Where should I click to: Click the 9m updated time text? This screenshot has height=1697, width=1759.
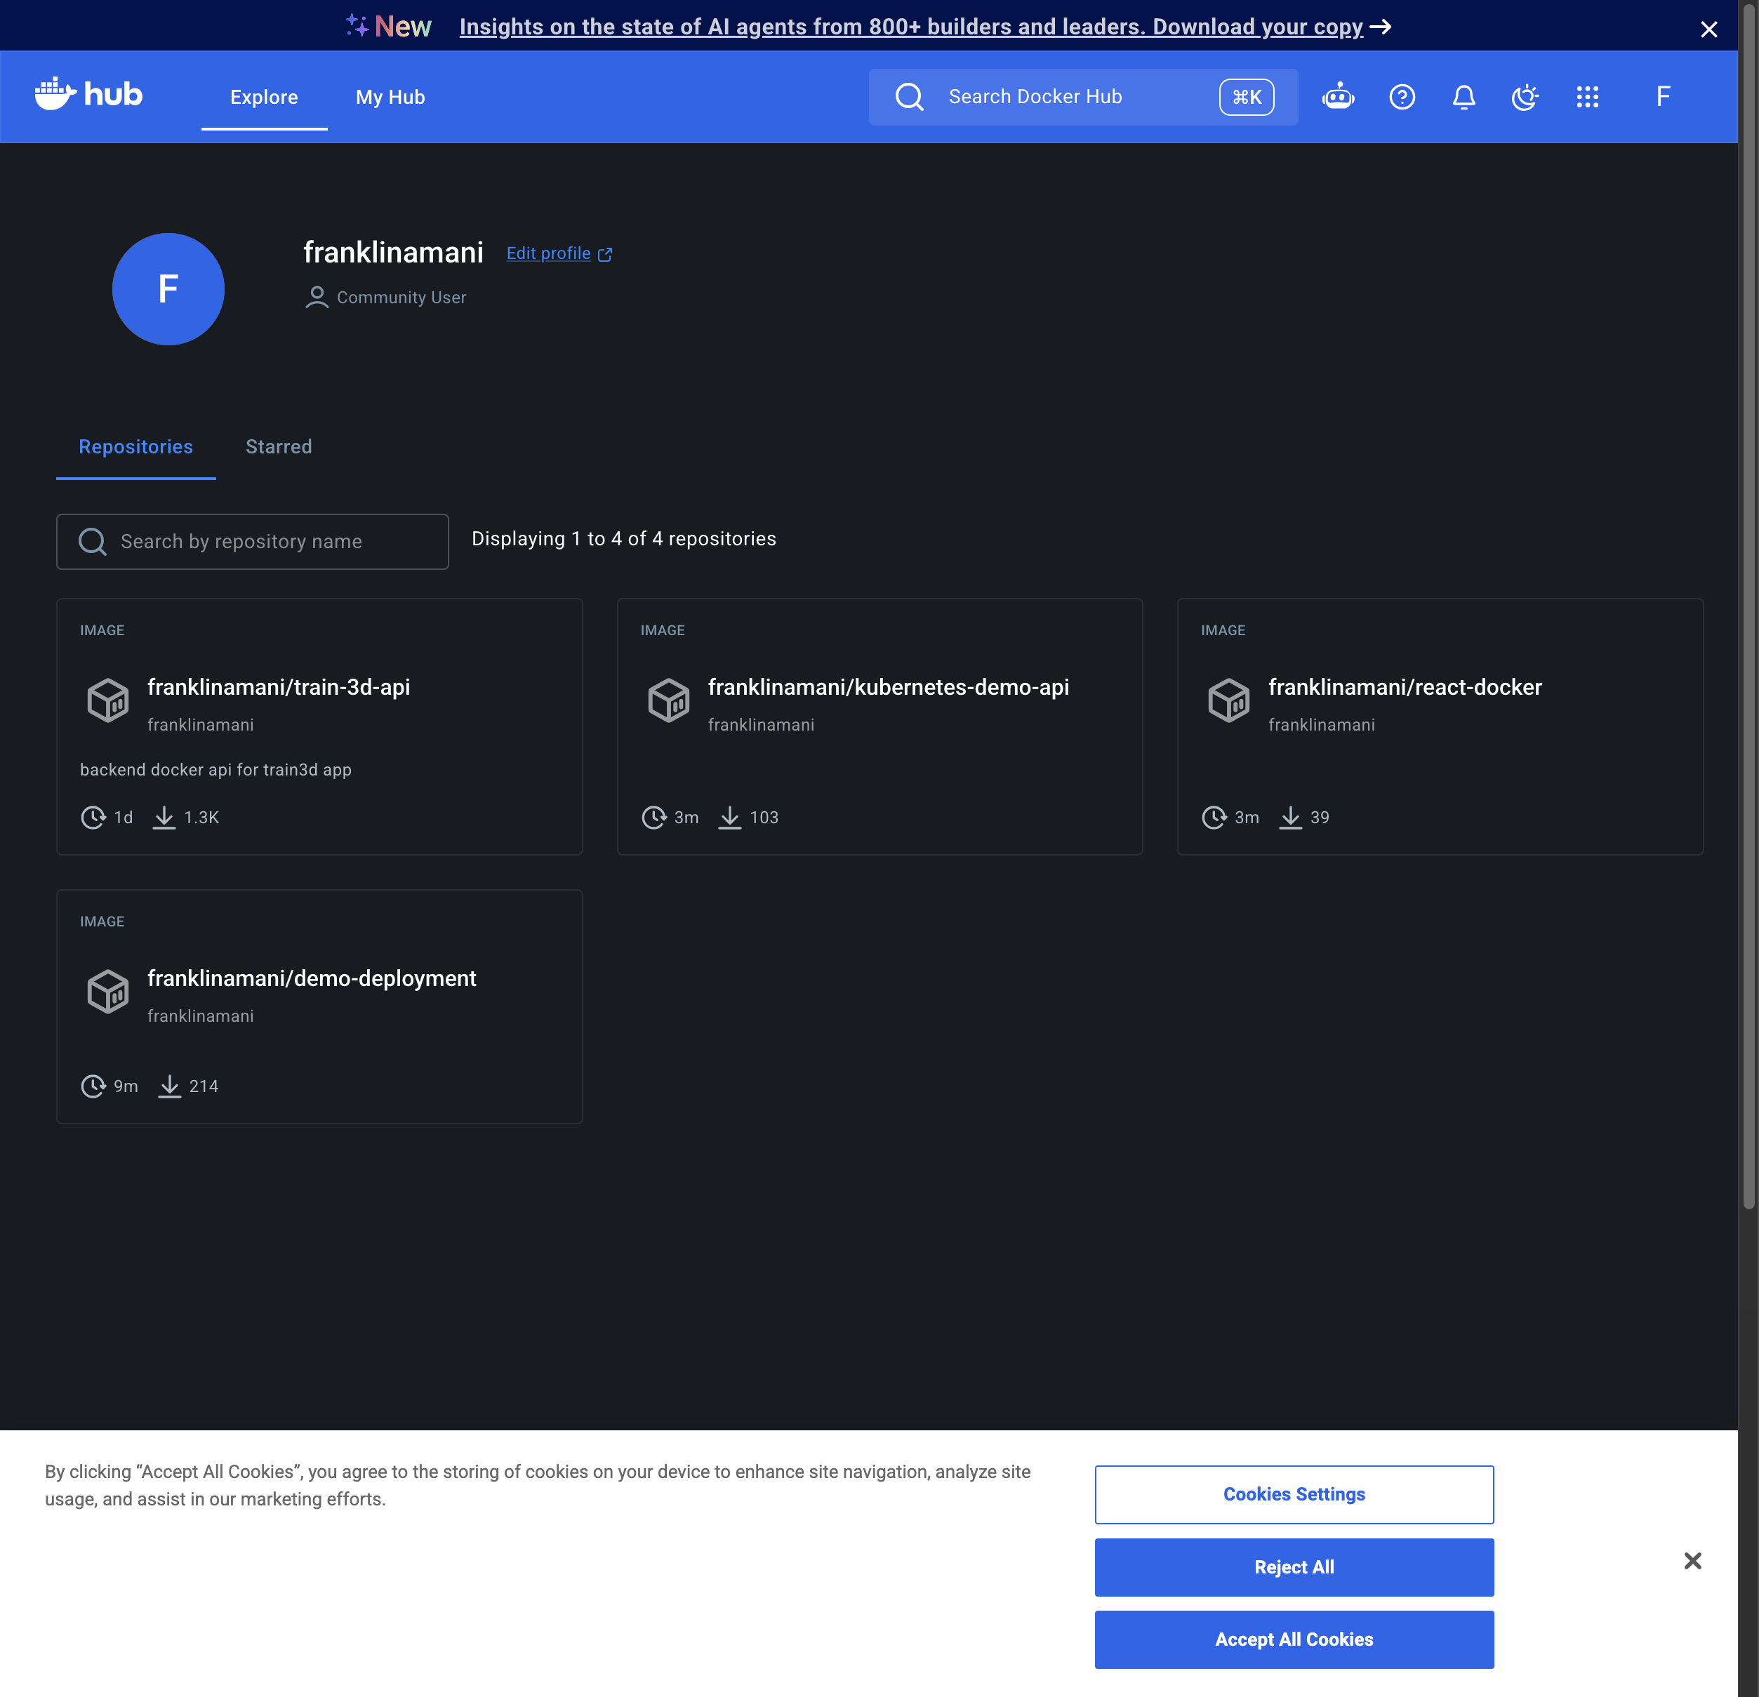coord(126,1086)
